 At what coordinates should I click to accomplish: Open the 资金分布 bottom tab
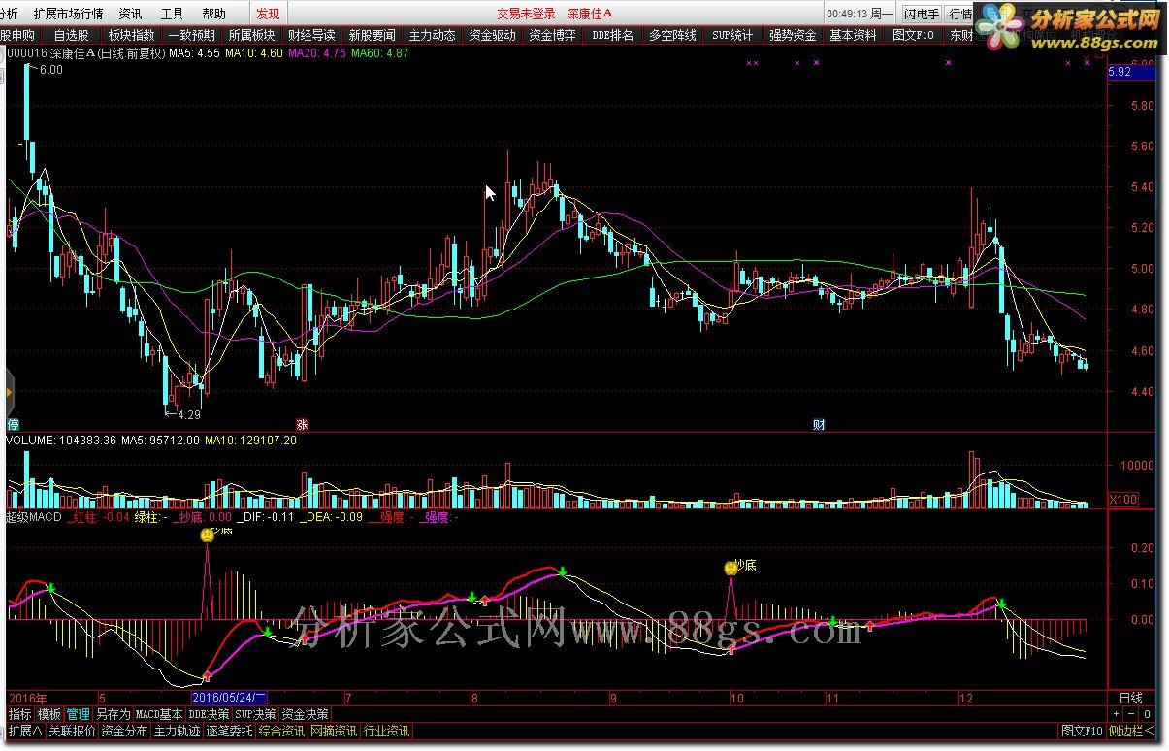point(124,731)
